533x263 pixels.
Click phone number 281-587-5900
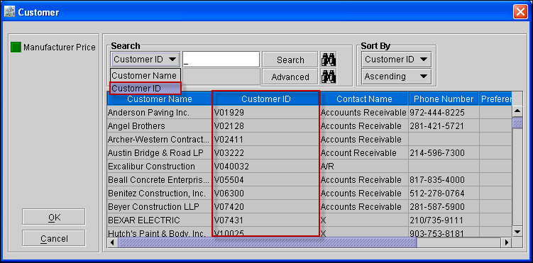pos(444,206)
